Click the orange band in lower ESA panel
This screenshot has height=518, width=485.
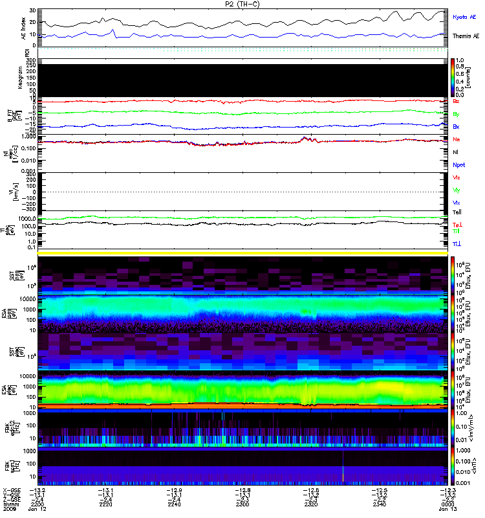(x=242, y=406)
